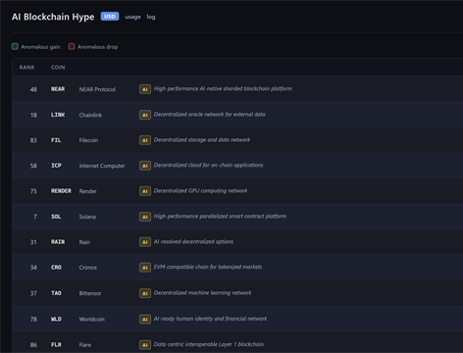Select the ICP ticker symbol

pos(56,166)
